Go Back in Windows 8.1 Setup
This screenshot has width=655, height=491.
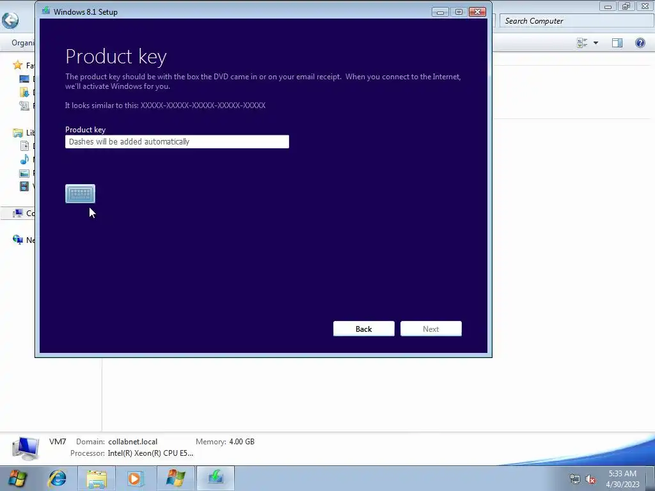[364, 329]
